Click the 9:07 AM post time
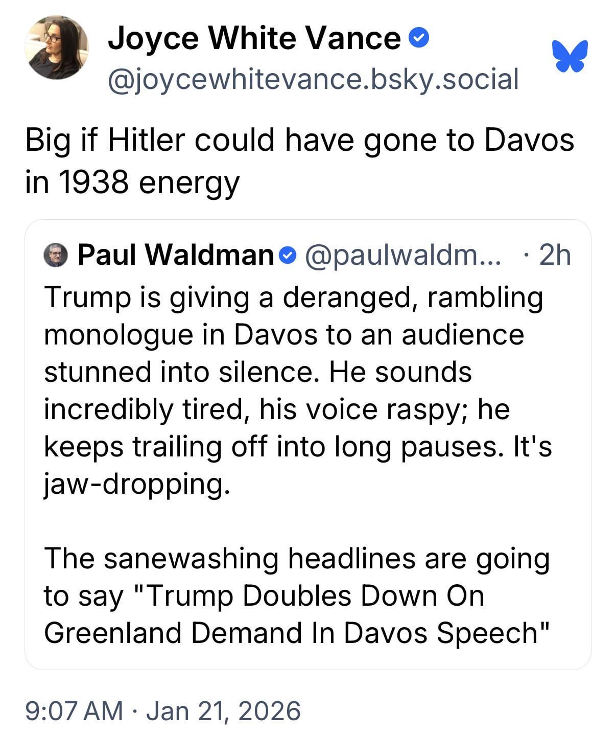The width and height of the screenshot is (616, 735). pyautogui.click(x=74, y=710)
